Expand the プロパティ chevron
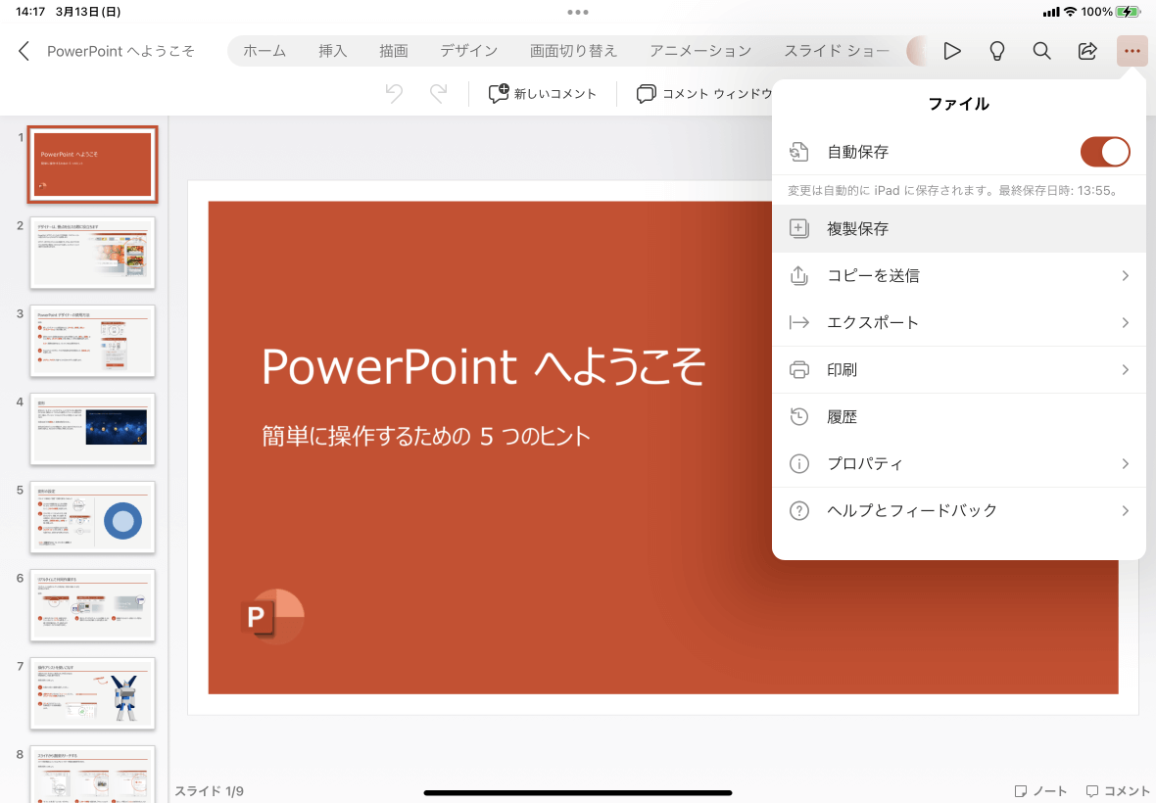 coord(1125,463)
